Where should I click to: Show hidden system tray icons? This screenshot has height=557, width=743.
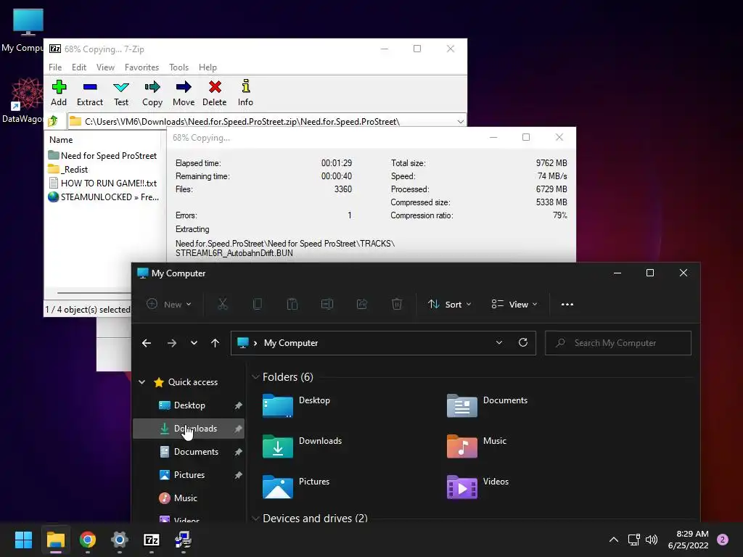click(614, 540)
